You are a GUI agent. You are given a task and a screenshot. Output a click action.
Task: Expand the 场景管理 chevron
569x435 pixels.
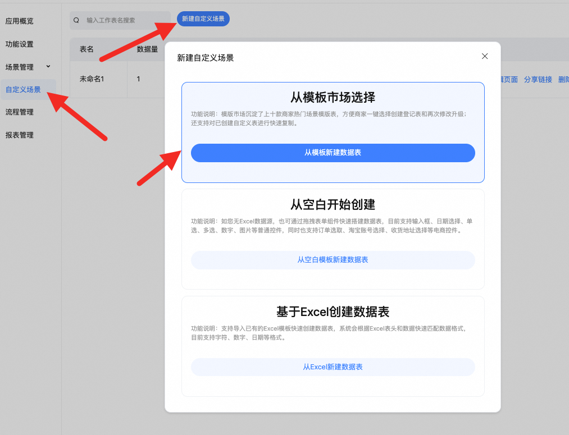(48, 66)
